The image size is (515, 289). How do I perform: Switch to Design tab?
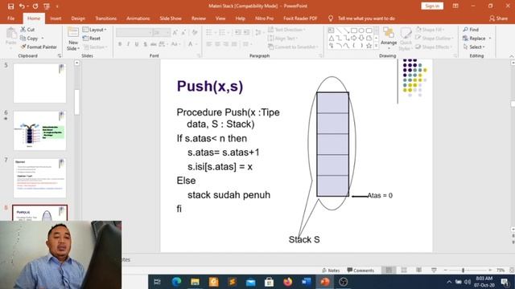pyautogui.click(x=78, y=18)
